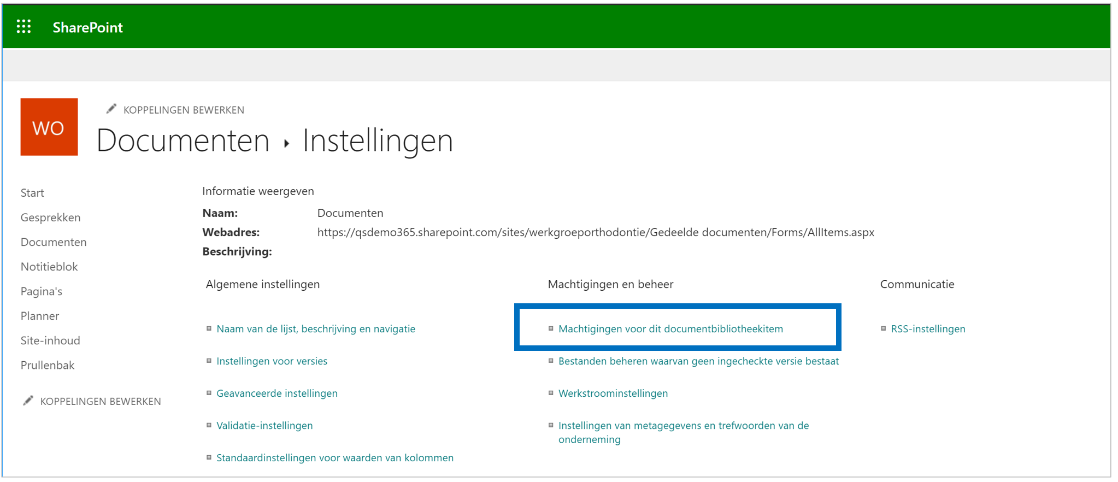Image resolution: width=1118 pixels, height=482 pixels.
Task: Open Instellingen voor versies
Action: pos(272,361)
